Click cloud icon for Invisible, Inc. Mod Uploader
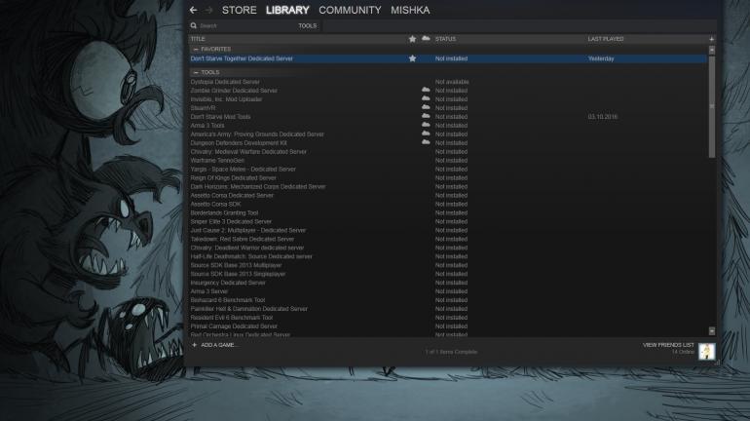This screenshot has height=421, width=750. (426, 98)
